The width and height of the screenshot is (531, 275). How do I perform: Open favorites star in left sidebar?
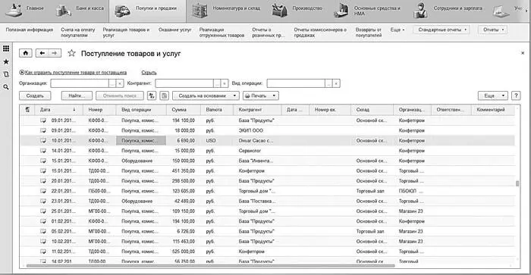click(6, 62)
